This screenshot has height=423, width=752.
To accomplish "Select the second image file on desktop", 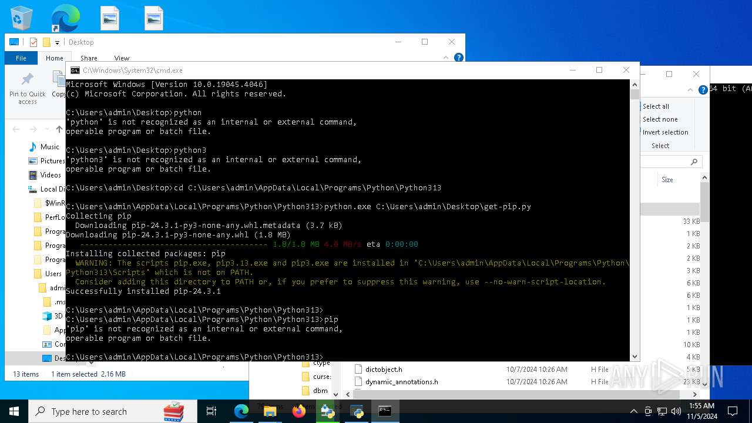I will pos(154,18).
